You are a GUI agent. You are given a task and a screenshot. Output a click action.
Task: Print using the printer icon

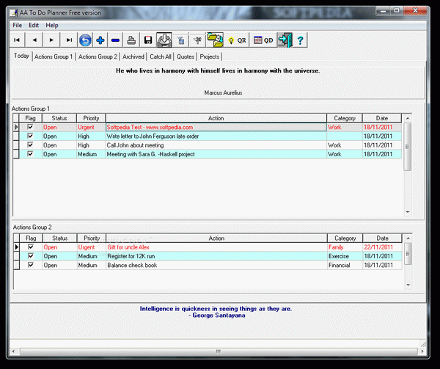click(131, 40)
